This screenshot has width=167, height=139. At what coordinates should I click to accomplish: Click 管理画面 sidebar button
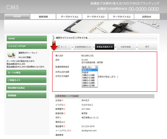tap(26, 95)
